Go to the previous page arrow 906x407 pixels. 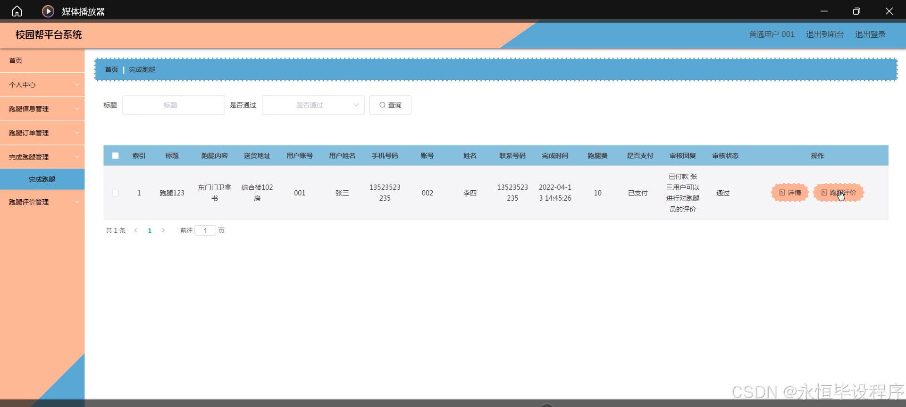coord(136,230)
